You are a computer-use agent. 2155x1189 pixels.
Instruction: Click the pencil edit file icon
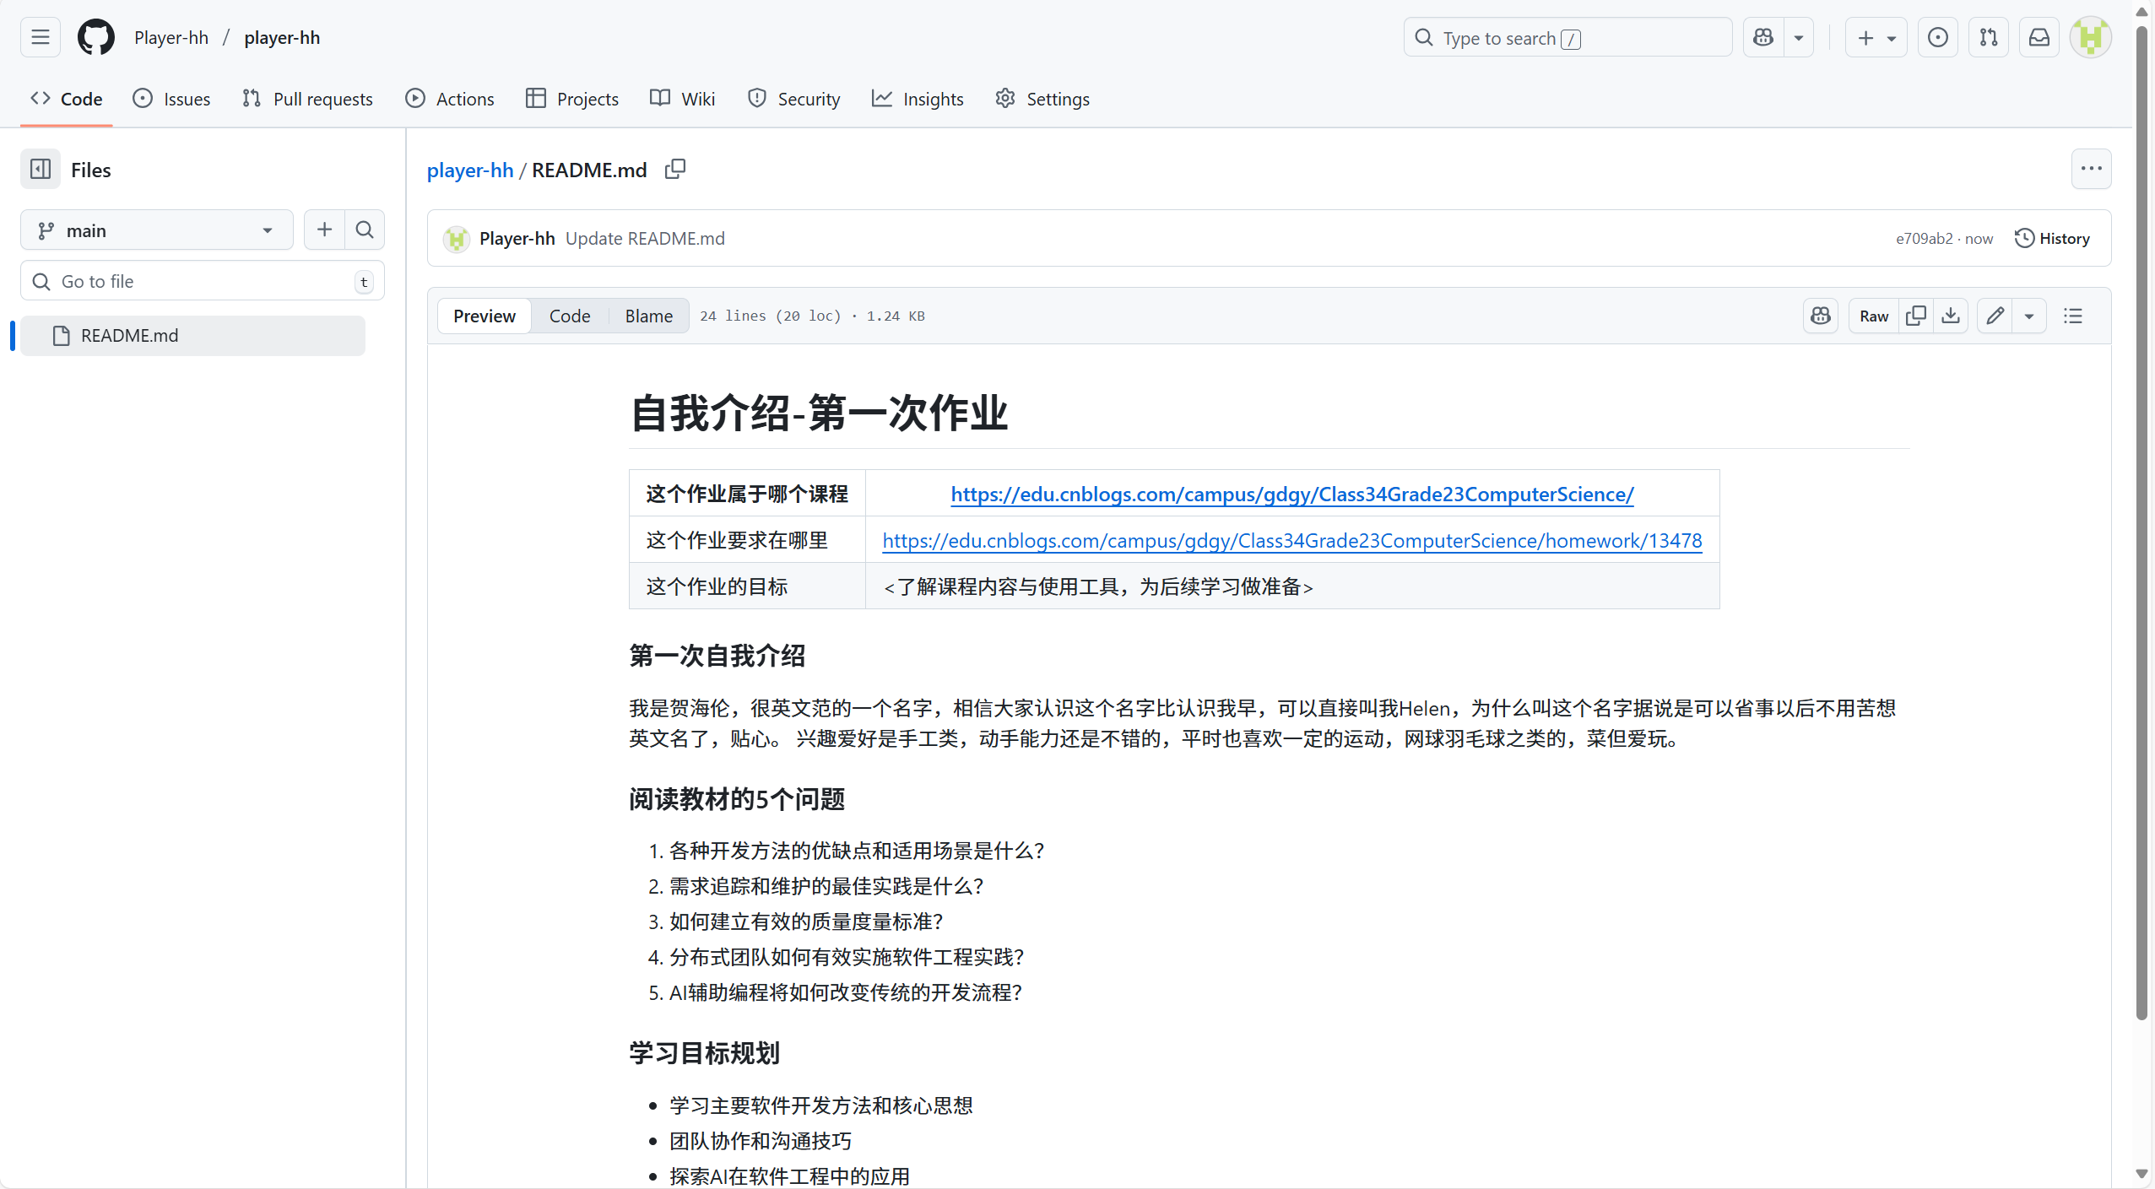(1995, 316)
